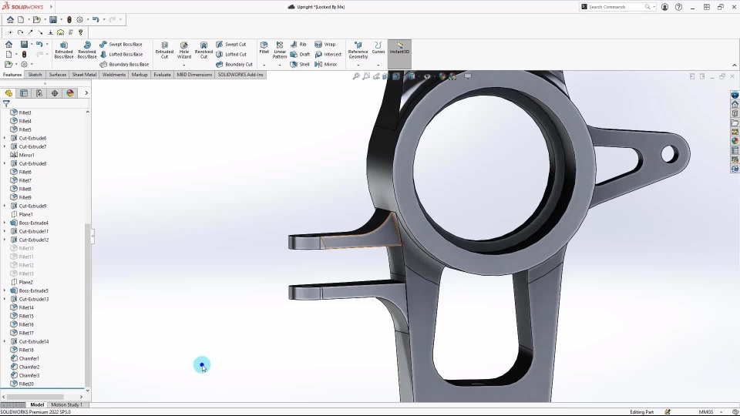Toggle the Hide/Show Items eye icon

click(x=427, y=76)
